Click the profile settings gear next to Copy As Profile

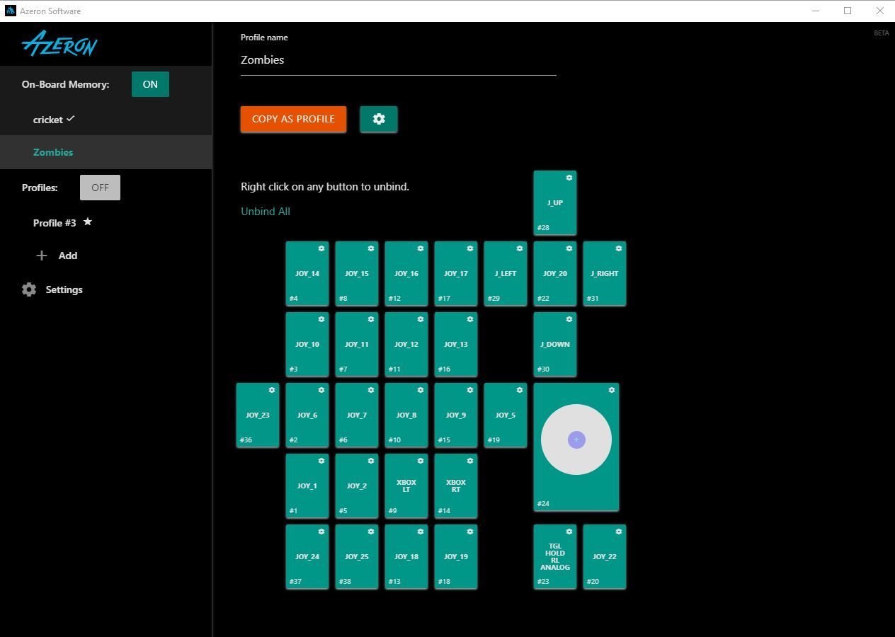click(379, 119)
